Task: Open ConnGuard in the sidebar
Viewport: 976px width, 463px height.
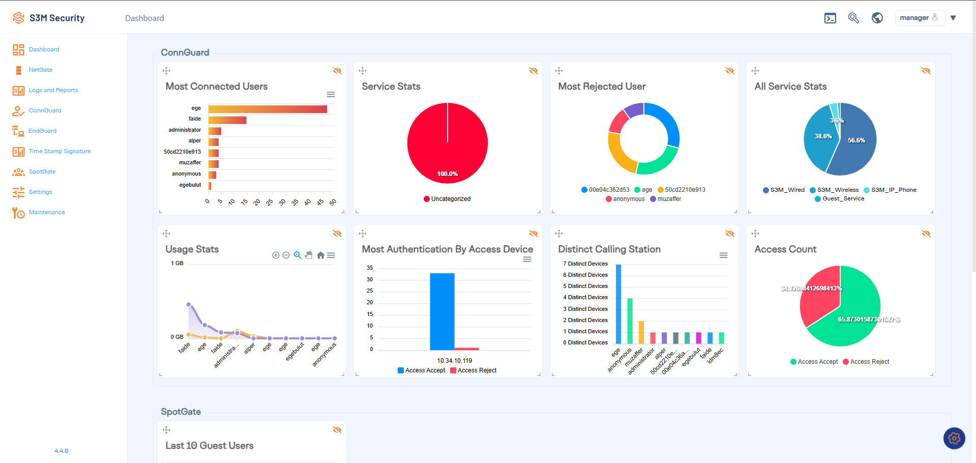Action: click(x=45, y=110)
